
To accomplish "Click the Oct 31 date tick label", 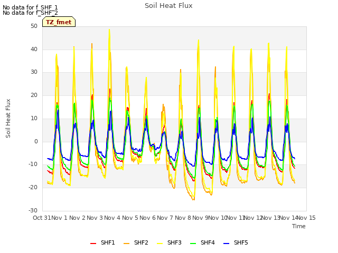I will click(x=42, y=218).
